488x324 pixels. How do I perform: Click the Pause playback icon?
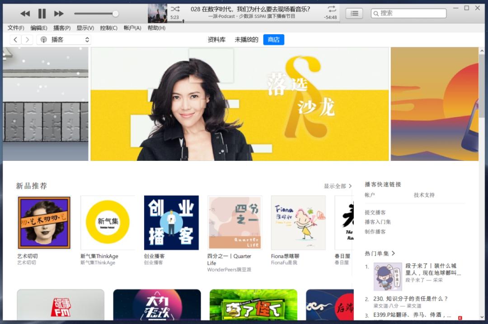click(x=42, y=13)
